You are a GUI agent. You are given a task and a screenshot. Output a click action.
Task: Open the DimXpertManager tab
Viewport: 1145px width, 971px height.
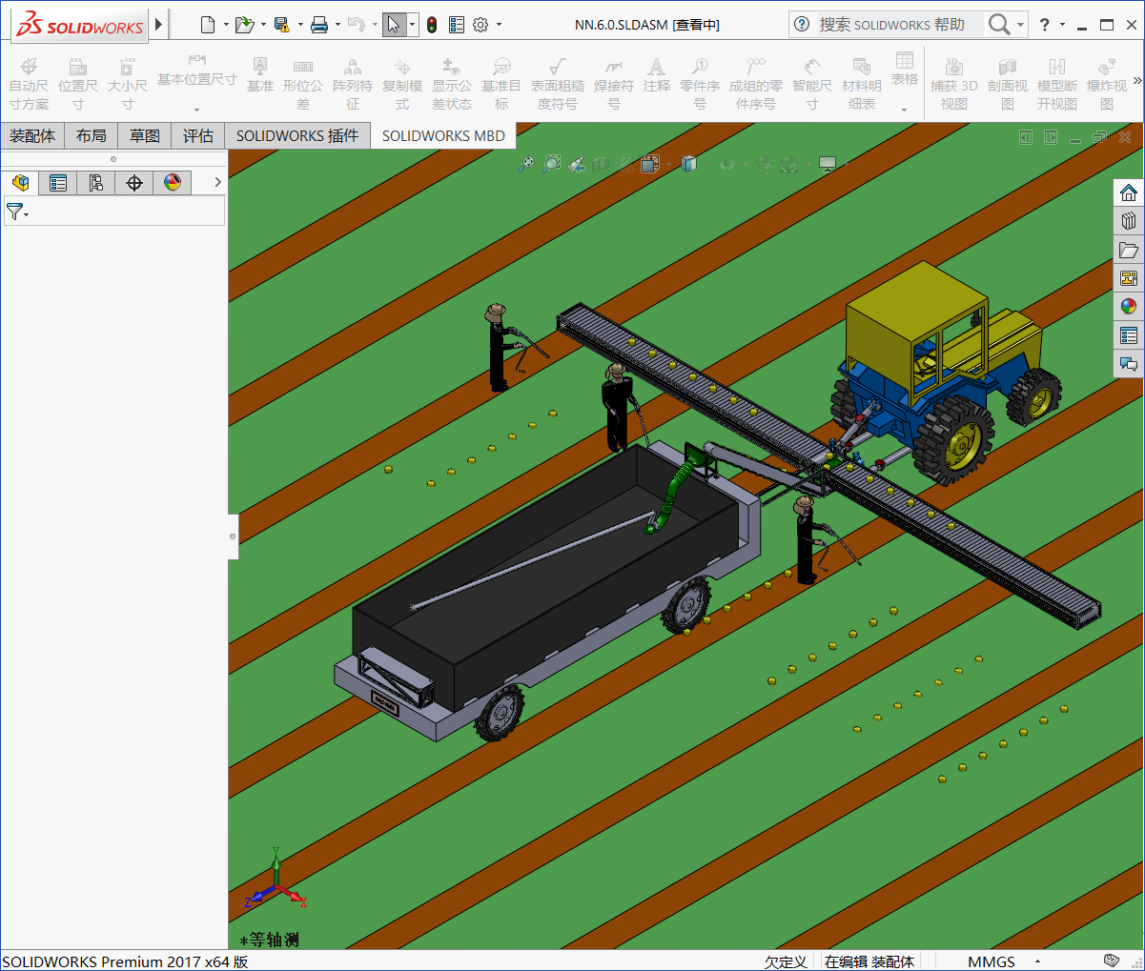pyautogui.click(x=134, y=182)
